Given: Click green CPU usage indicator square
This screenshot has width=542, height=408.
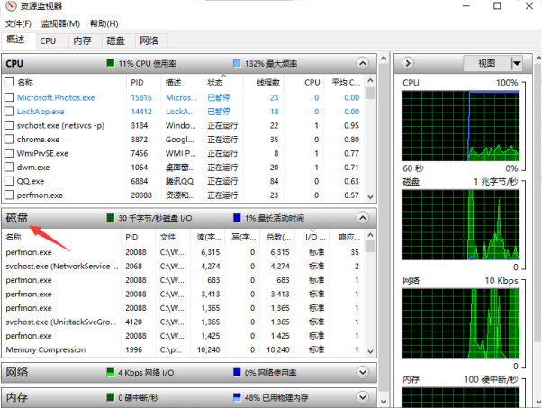Looking at the screenshot, I should (x=111, y=63).
